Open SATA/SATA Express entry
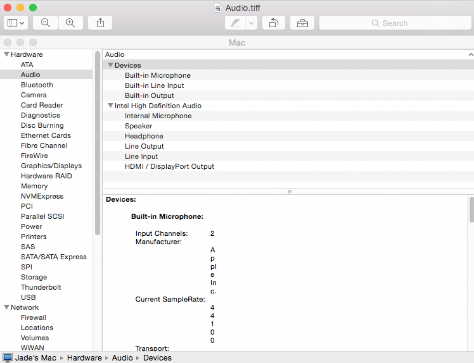Image resolution: width=474 pixels, height=363 pixels. tap(53, 257)
